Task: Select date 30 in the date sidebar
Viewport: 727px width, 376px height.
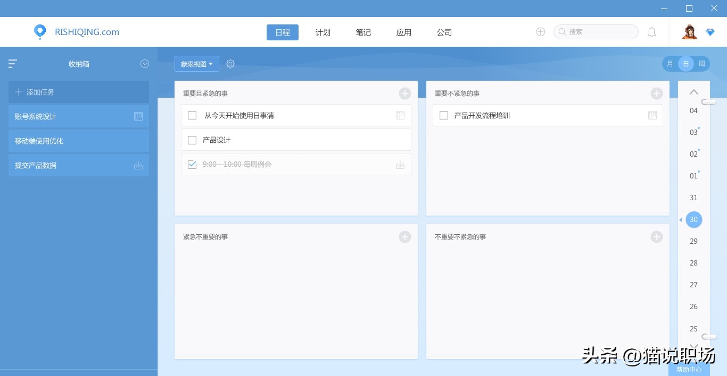Action: coord(693,219)
